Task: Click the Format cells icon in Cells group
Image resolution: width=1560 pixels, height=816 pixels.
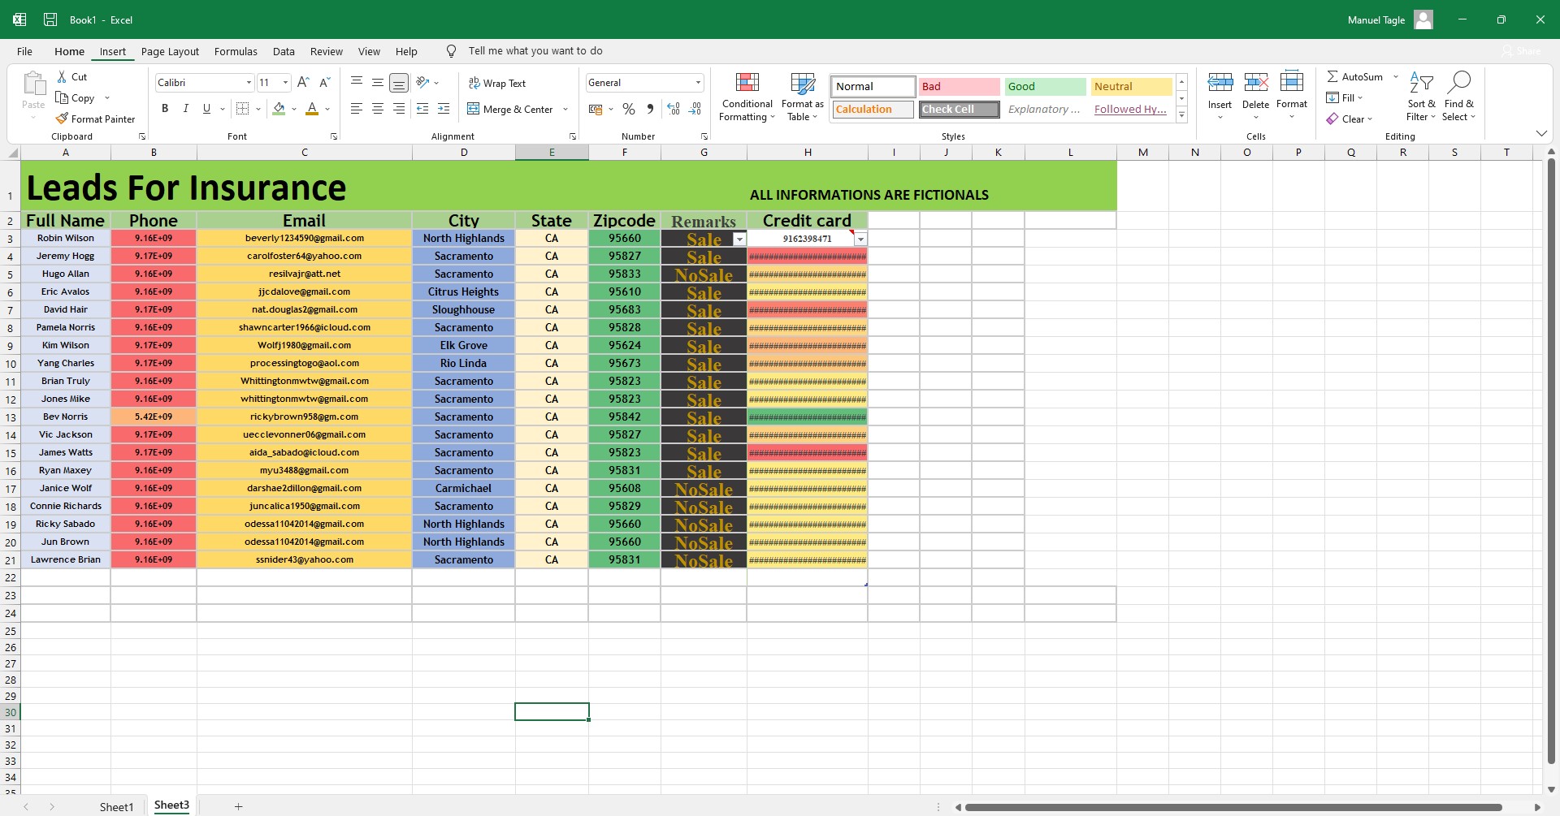Action: pos(1291,82)
